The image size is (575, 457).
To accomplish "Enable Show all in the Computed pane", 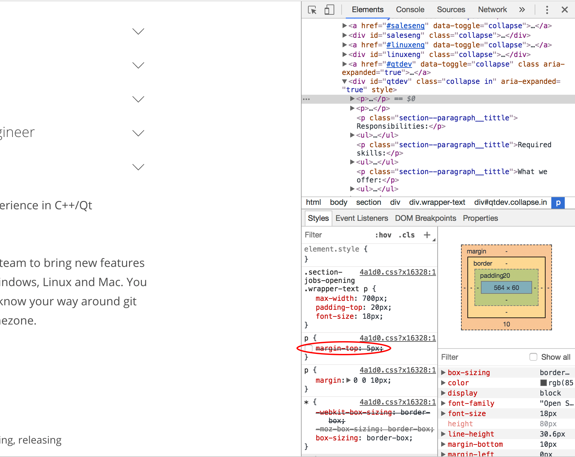I will 533,357.
